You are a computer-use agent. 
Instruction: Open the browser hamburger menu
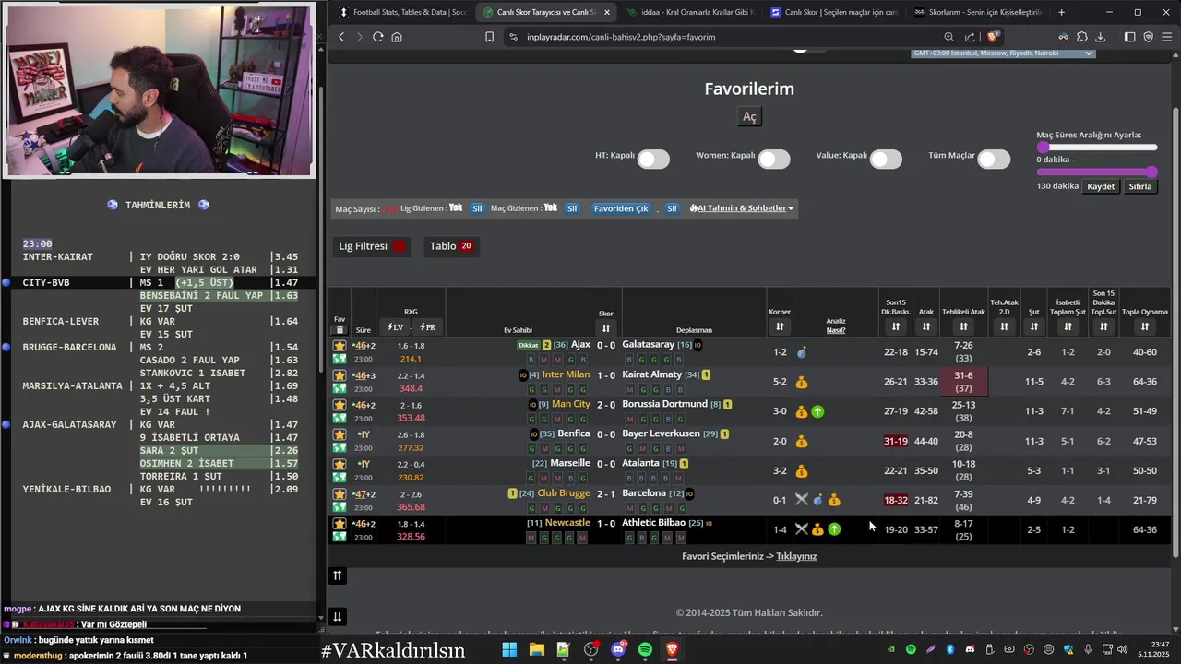point(1167,37)
